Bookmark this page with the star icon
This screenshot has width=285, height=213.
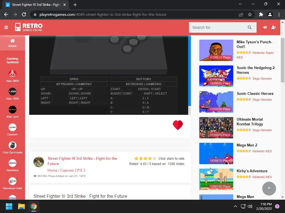pos(250,14)
